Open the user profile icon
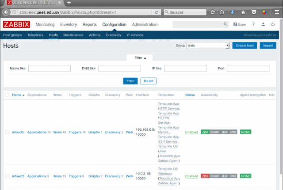This screenshot has height=190, width=283. [x=263, y=24]
